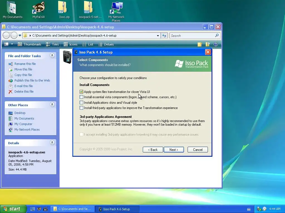Switch to the explorer taskbar button
Image resolution: width=285 pixels, height=213 pixels.
point(72,209)
